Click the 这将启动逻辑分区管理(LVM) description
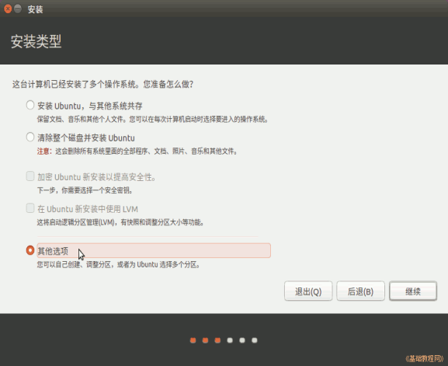 click(x=120, y=222)
